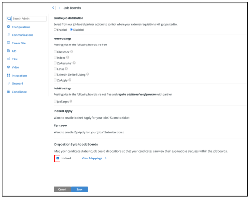Open the ATS menu item
Viewport: 250px width, 198px height.
pos(14,51)
